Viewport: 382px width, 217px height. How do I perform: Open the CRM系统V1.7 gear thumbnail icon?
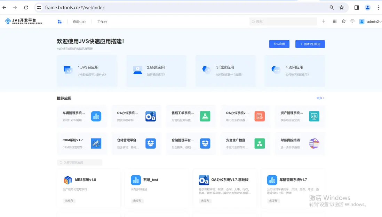coord(96,143)
